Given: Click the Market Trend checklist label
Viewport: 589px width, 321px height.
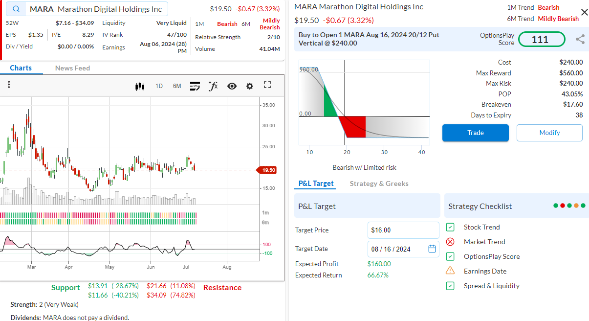Looking at the screenshot, I should 484,242.
